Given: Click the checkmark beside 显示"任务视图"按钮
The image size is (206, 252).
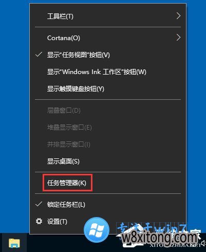Looking at the screenshot, I should [39, 55].
